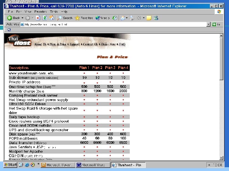229x171 pixels.
Task: Follow the Order Now link
Action: 108,44
